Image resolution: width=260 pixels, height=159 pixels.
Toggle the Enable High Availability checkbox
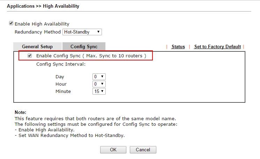coord(11,23)
